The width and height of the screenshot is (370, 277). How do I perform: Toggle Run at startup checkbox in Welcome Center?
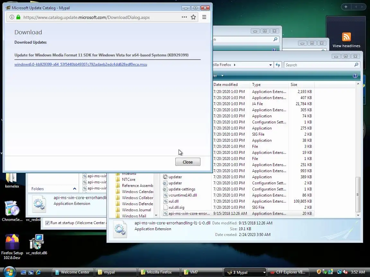[47, 223]
